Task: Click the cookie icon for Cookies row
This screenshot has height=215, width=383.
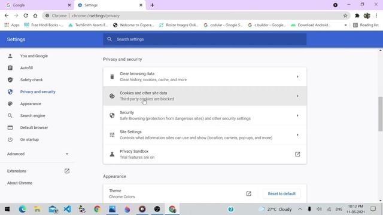Action: click(x=112, y=96)
